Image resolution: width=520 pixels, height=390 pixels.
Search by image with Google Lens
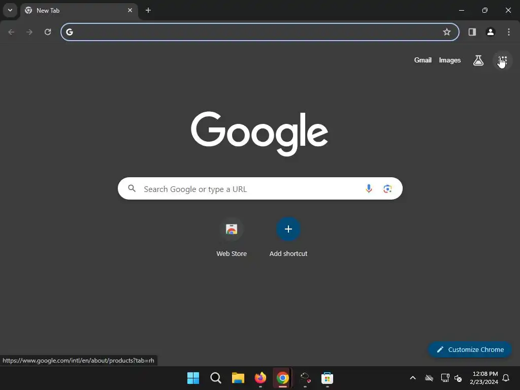point(387,189)
